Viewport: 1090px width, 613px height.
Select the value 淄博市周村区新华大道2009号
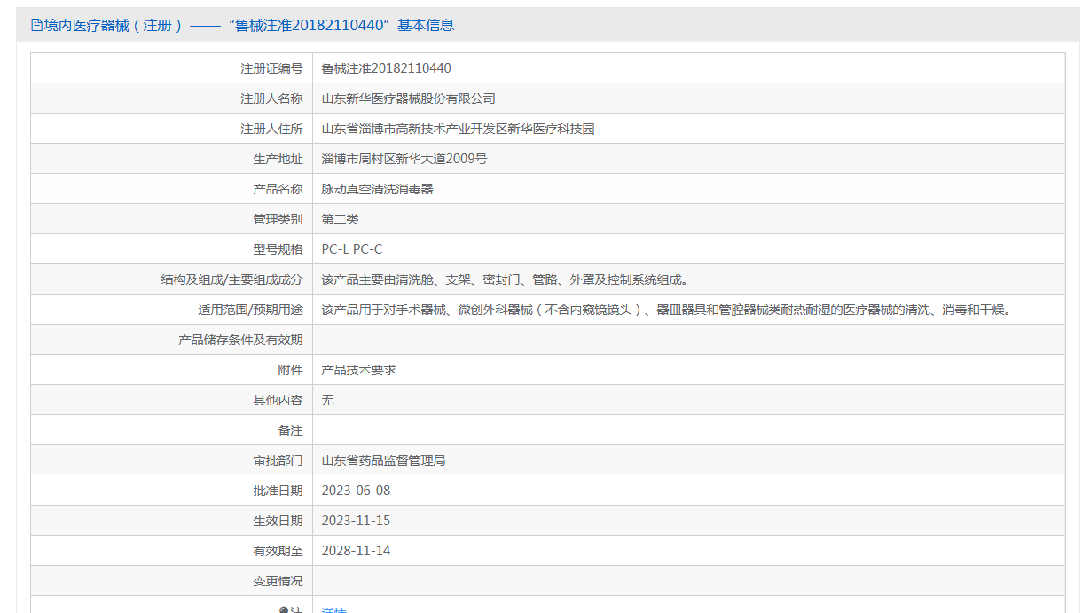(x=404, y=159)
